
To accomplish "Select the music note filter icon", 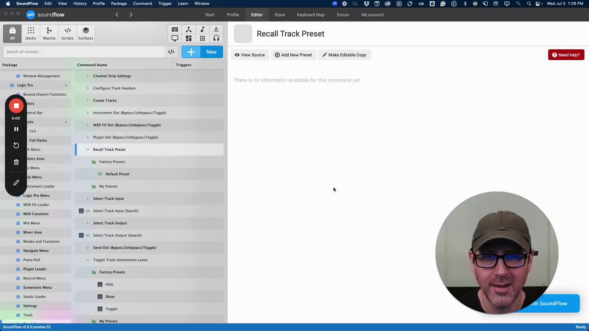I will (x=202, y=30).
